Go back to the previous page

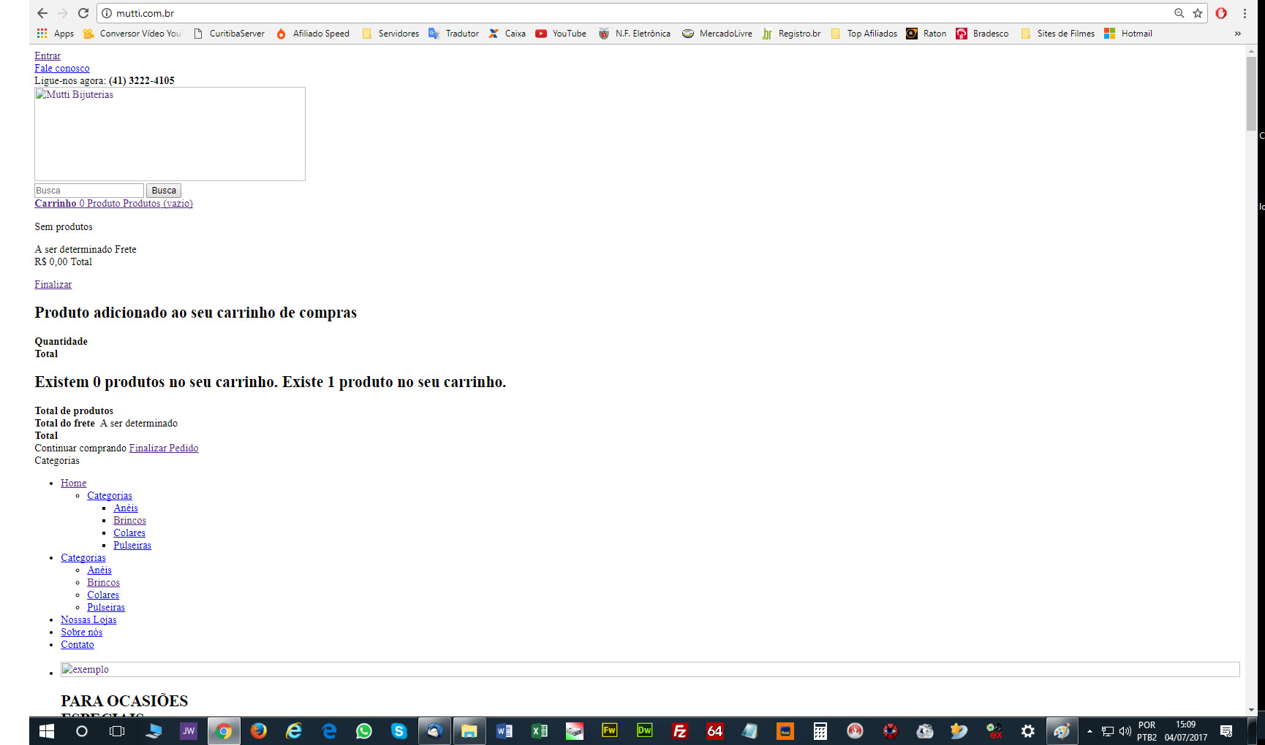click(42, 13)
